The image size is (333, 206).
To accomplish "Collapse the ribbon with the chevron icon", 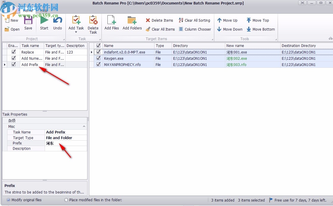I will click(x=330, y=38).
